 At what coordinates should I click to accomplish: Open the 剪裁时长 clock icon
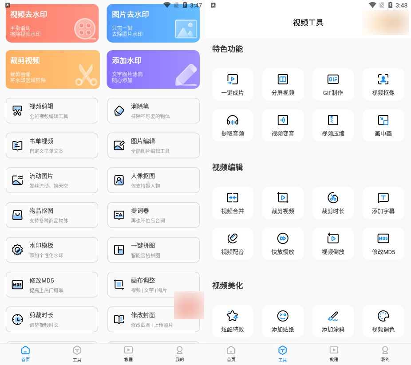pos(17,319)
